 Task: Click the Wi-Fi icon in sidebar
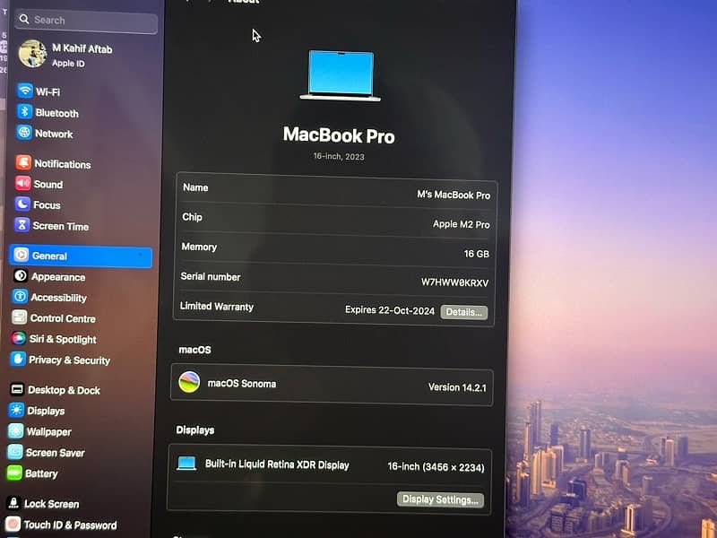click(25, 91)
